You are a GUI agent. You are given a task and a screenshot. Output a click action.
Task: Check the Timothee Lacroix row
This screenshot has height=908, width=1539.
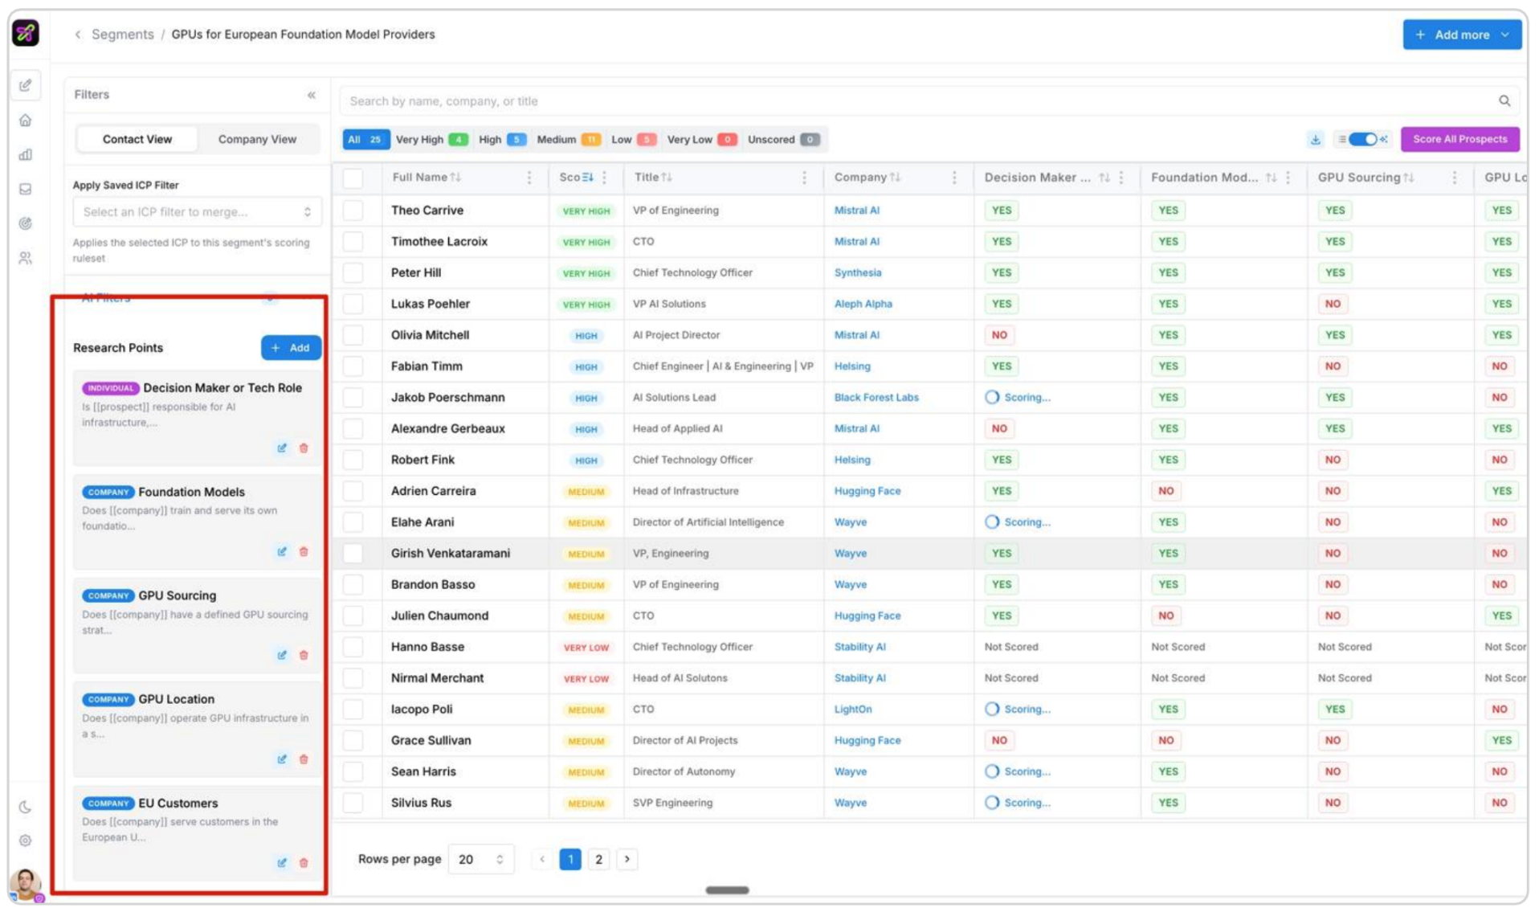coord(353,242)
